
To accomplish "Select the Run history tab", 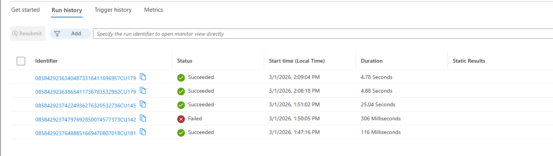I will point(67,10).
